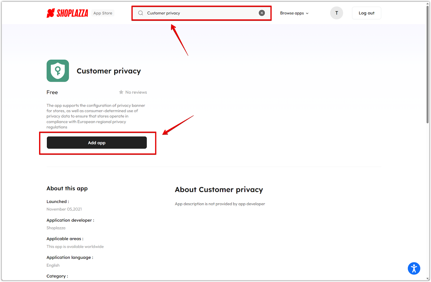Click the Add app button
This screenshot has width=431, height=282.
[x=97, y=142]
